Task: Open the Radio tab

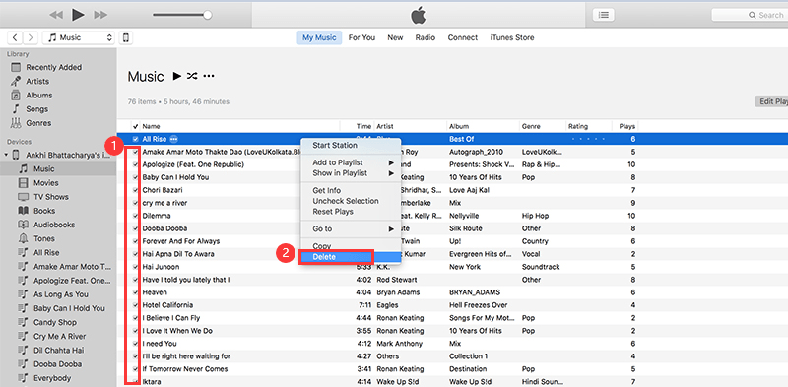Action: (x=426, y=37)
